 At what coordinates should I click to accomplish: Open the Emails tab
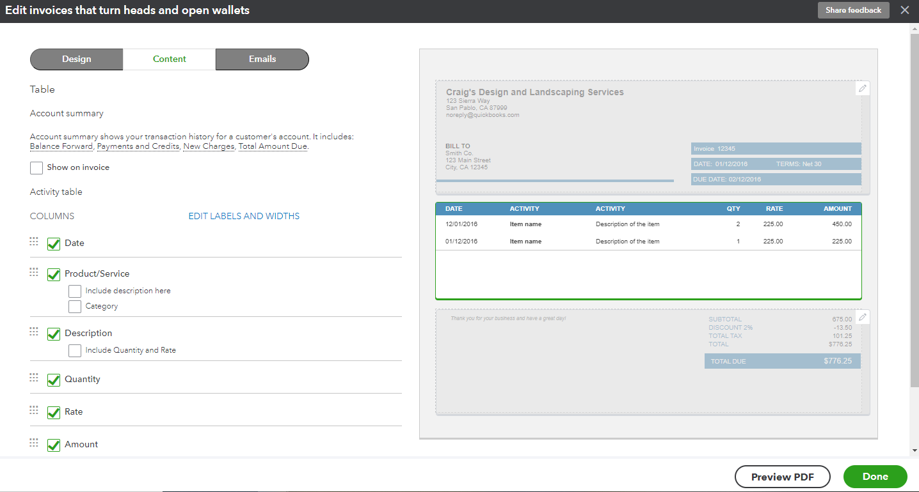(x=262, y=59)
